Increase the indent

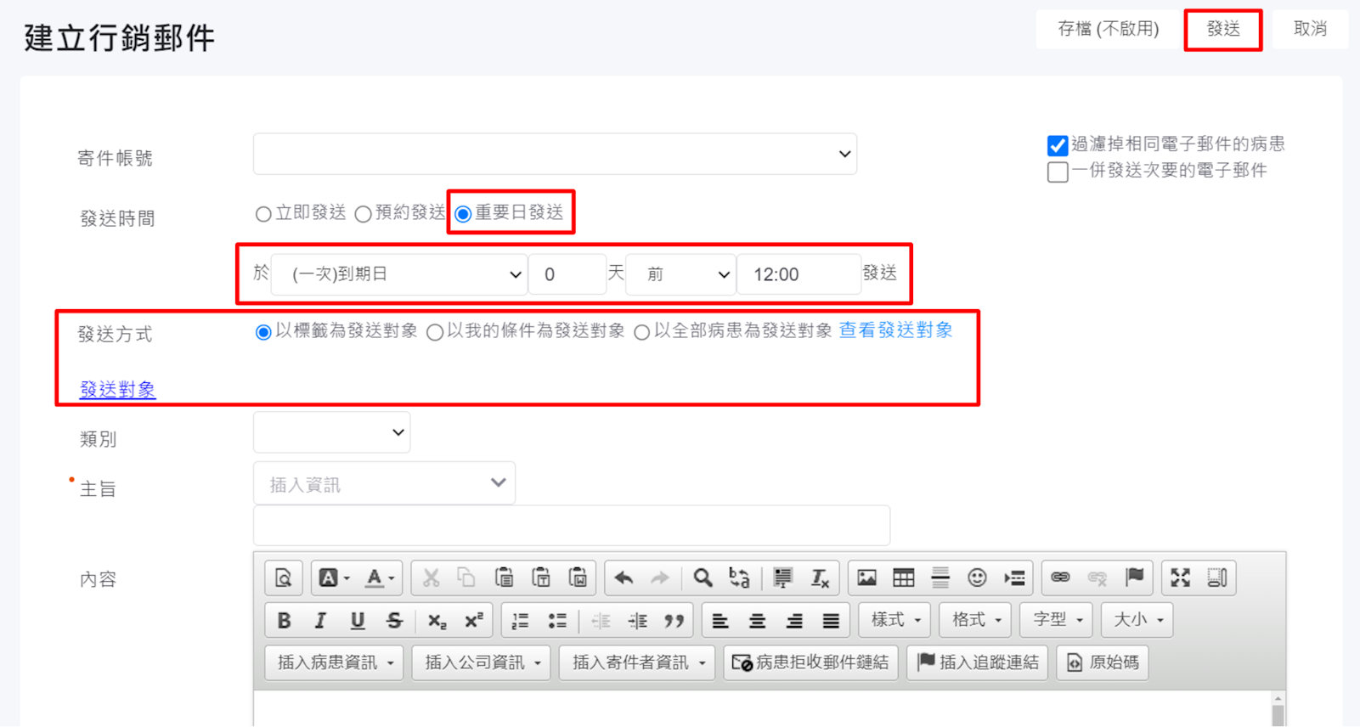(x=637, y=621)
